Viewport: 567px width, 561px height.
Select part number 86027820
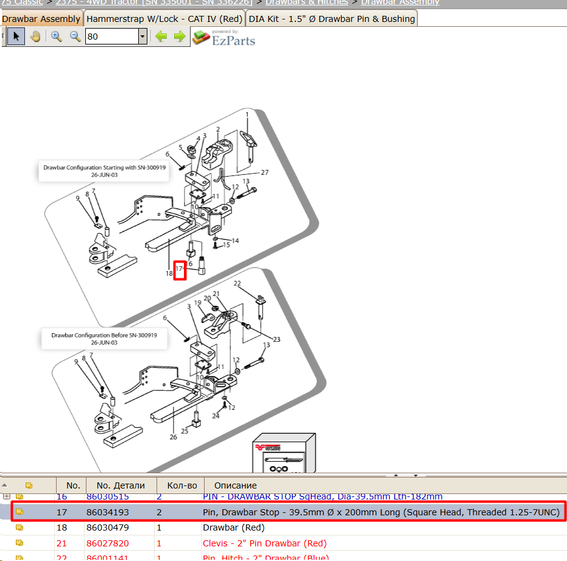click(x=107, y=543)
